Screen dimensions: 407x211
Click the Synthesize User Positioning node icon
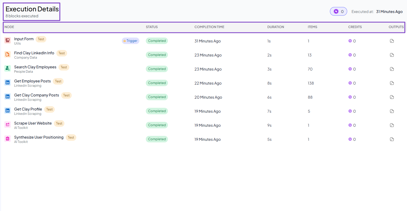pos(8,139)
